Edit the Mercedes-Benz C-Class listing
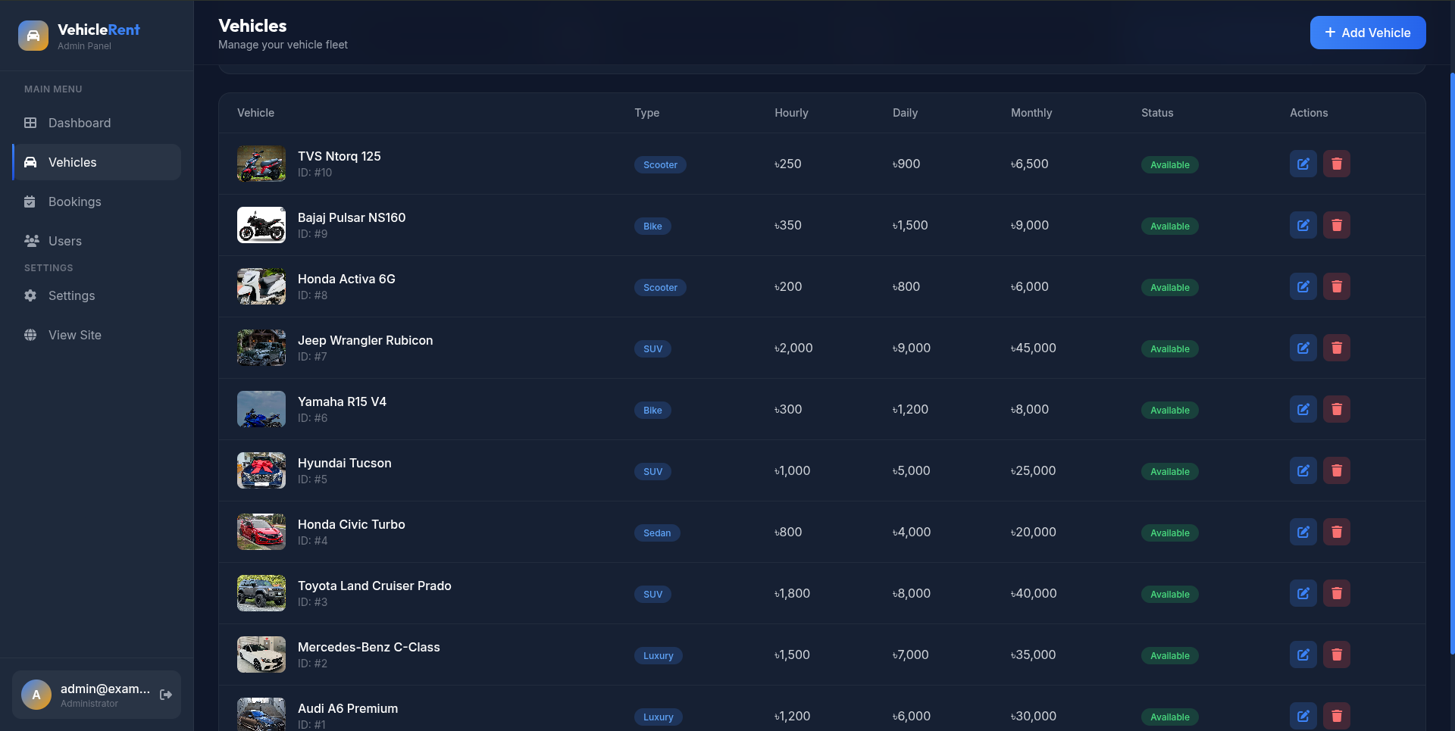This screenshot has width=1455, height=731. pyautogui.click(x=1303, y=654)
